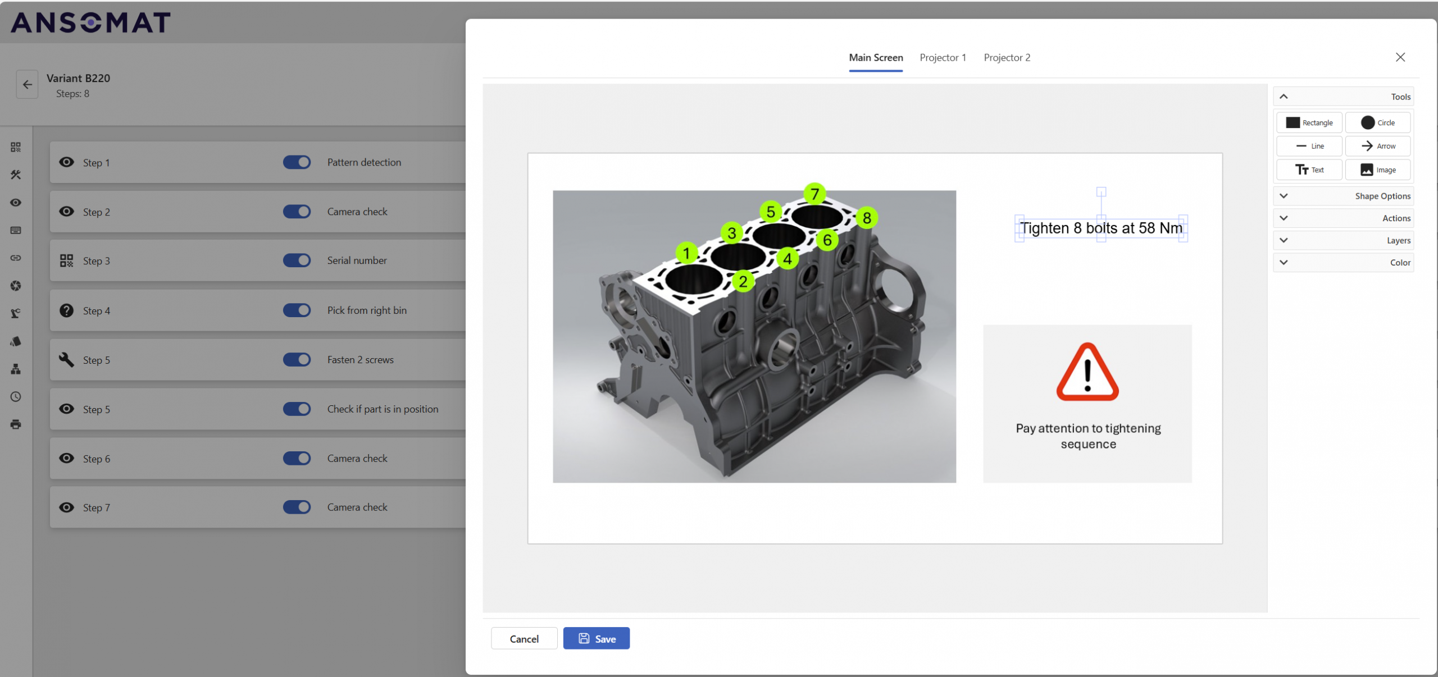
Task: Cancel editing the screen
Action: click(524, 638)
